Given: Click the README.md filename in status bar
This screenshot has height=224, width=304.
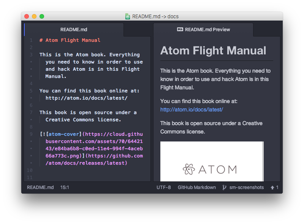Looking at the screenshot, I should (x=40, y=187).
